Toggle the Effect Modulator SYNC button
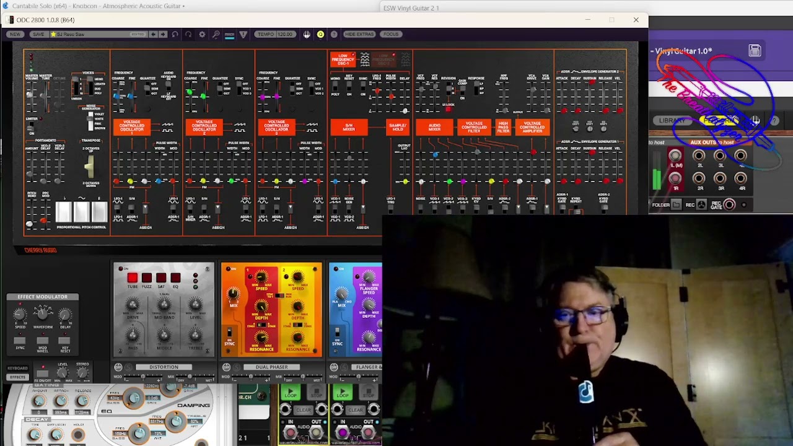Image resolution: width=793 pixels, height=446 pixels. (x=20, y=341)
